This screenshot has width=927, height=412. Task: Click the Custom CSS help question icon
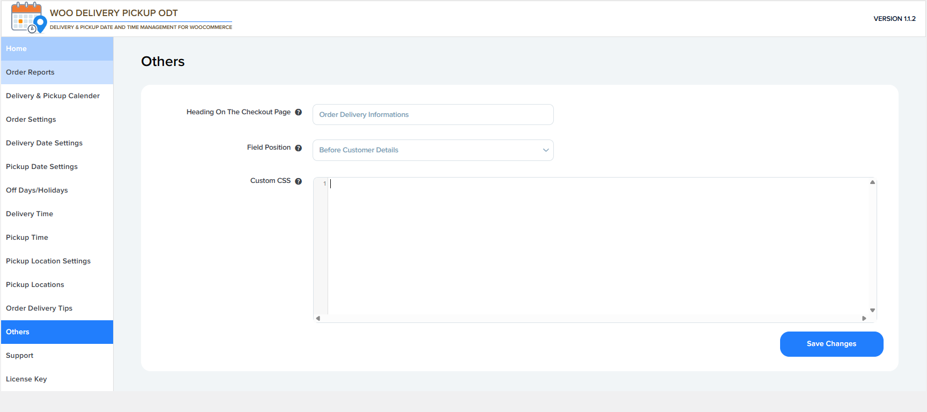(299, 181)
